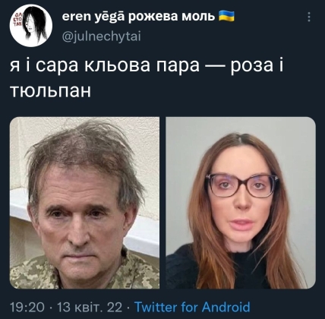Open the 'Twitter for Android' source link
This screenshot has height=319, width=325.
(192, 307)
